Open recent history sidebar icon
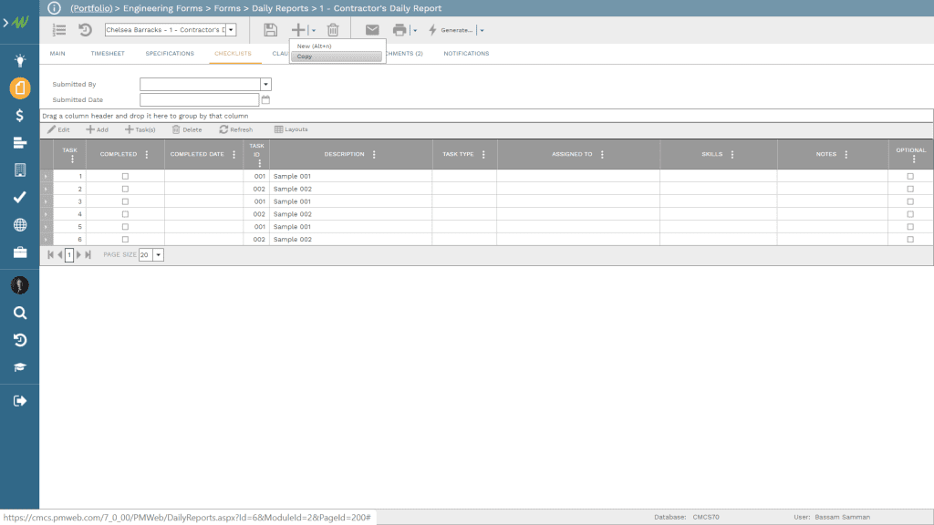Image resolution: width=934 pixels, height=525 pixels. pos(20,340)
